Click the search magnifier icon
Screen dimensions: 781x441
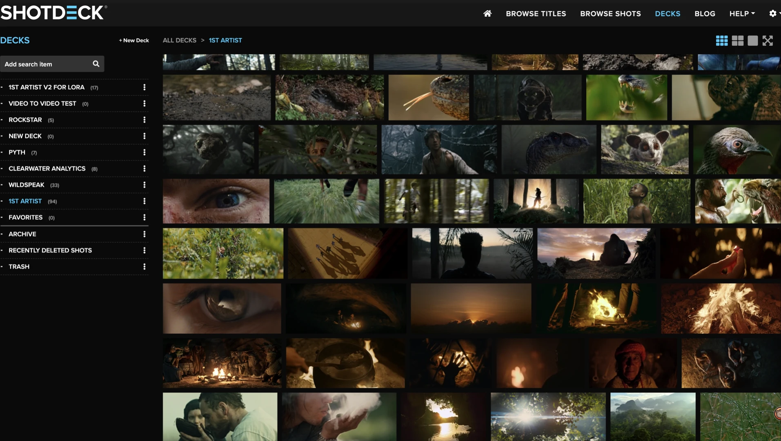pos(96,64)
